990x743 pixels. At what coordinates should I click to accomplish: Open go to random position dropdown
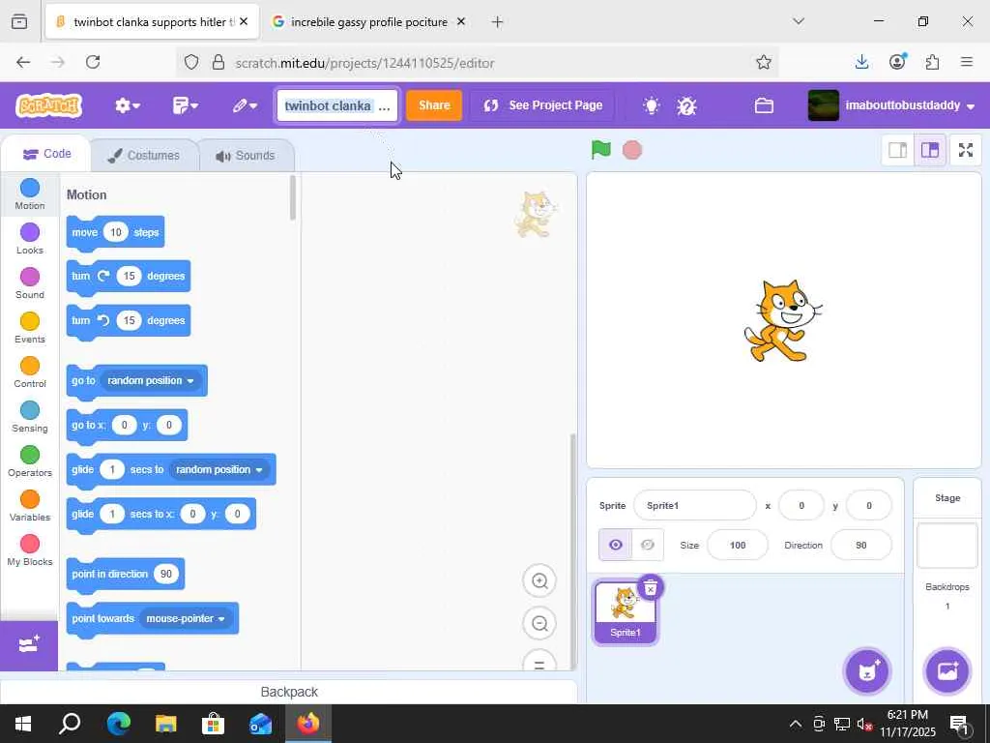pos(150,381)
